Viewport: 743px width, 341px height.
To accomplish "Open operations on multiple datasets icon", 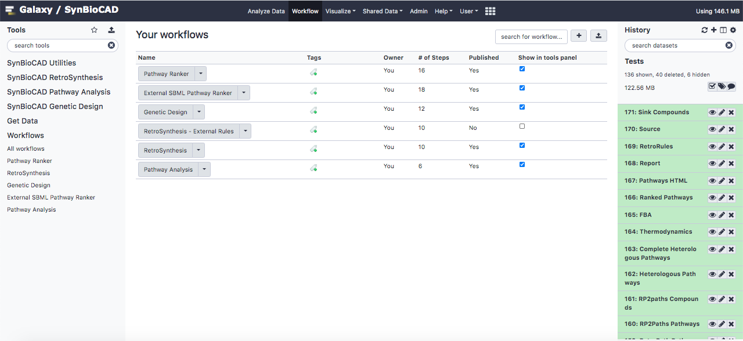I will (x=712, y=86).
